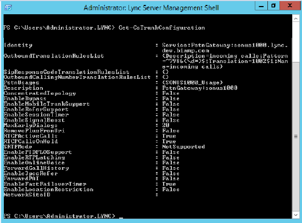Click the False value for EnableBypass
Viewport: 302px width, 223px height.
[x=171, y=99]
